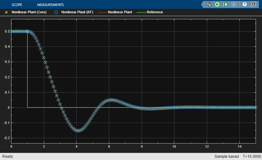Click the 0.5 y-axis tick label
Viewport: 262px width, 160px height.
pyautogui.click(x=7, y=31)
